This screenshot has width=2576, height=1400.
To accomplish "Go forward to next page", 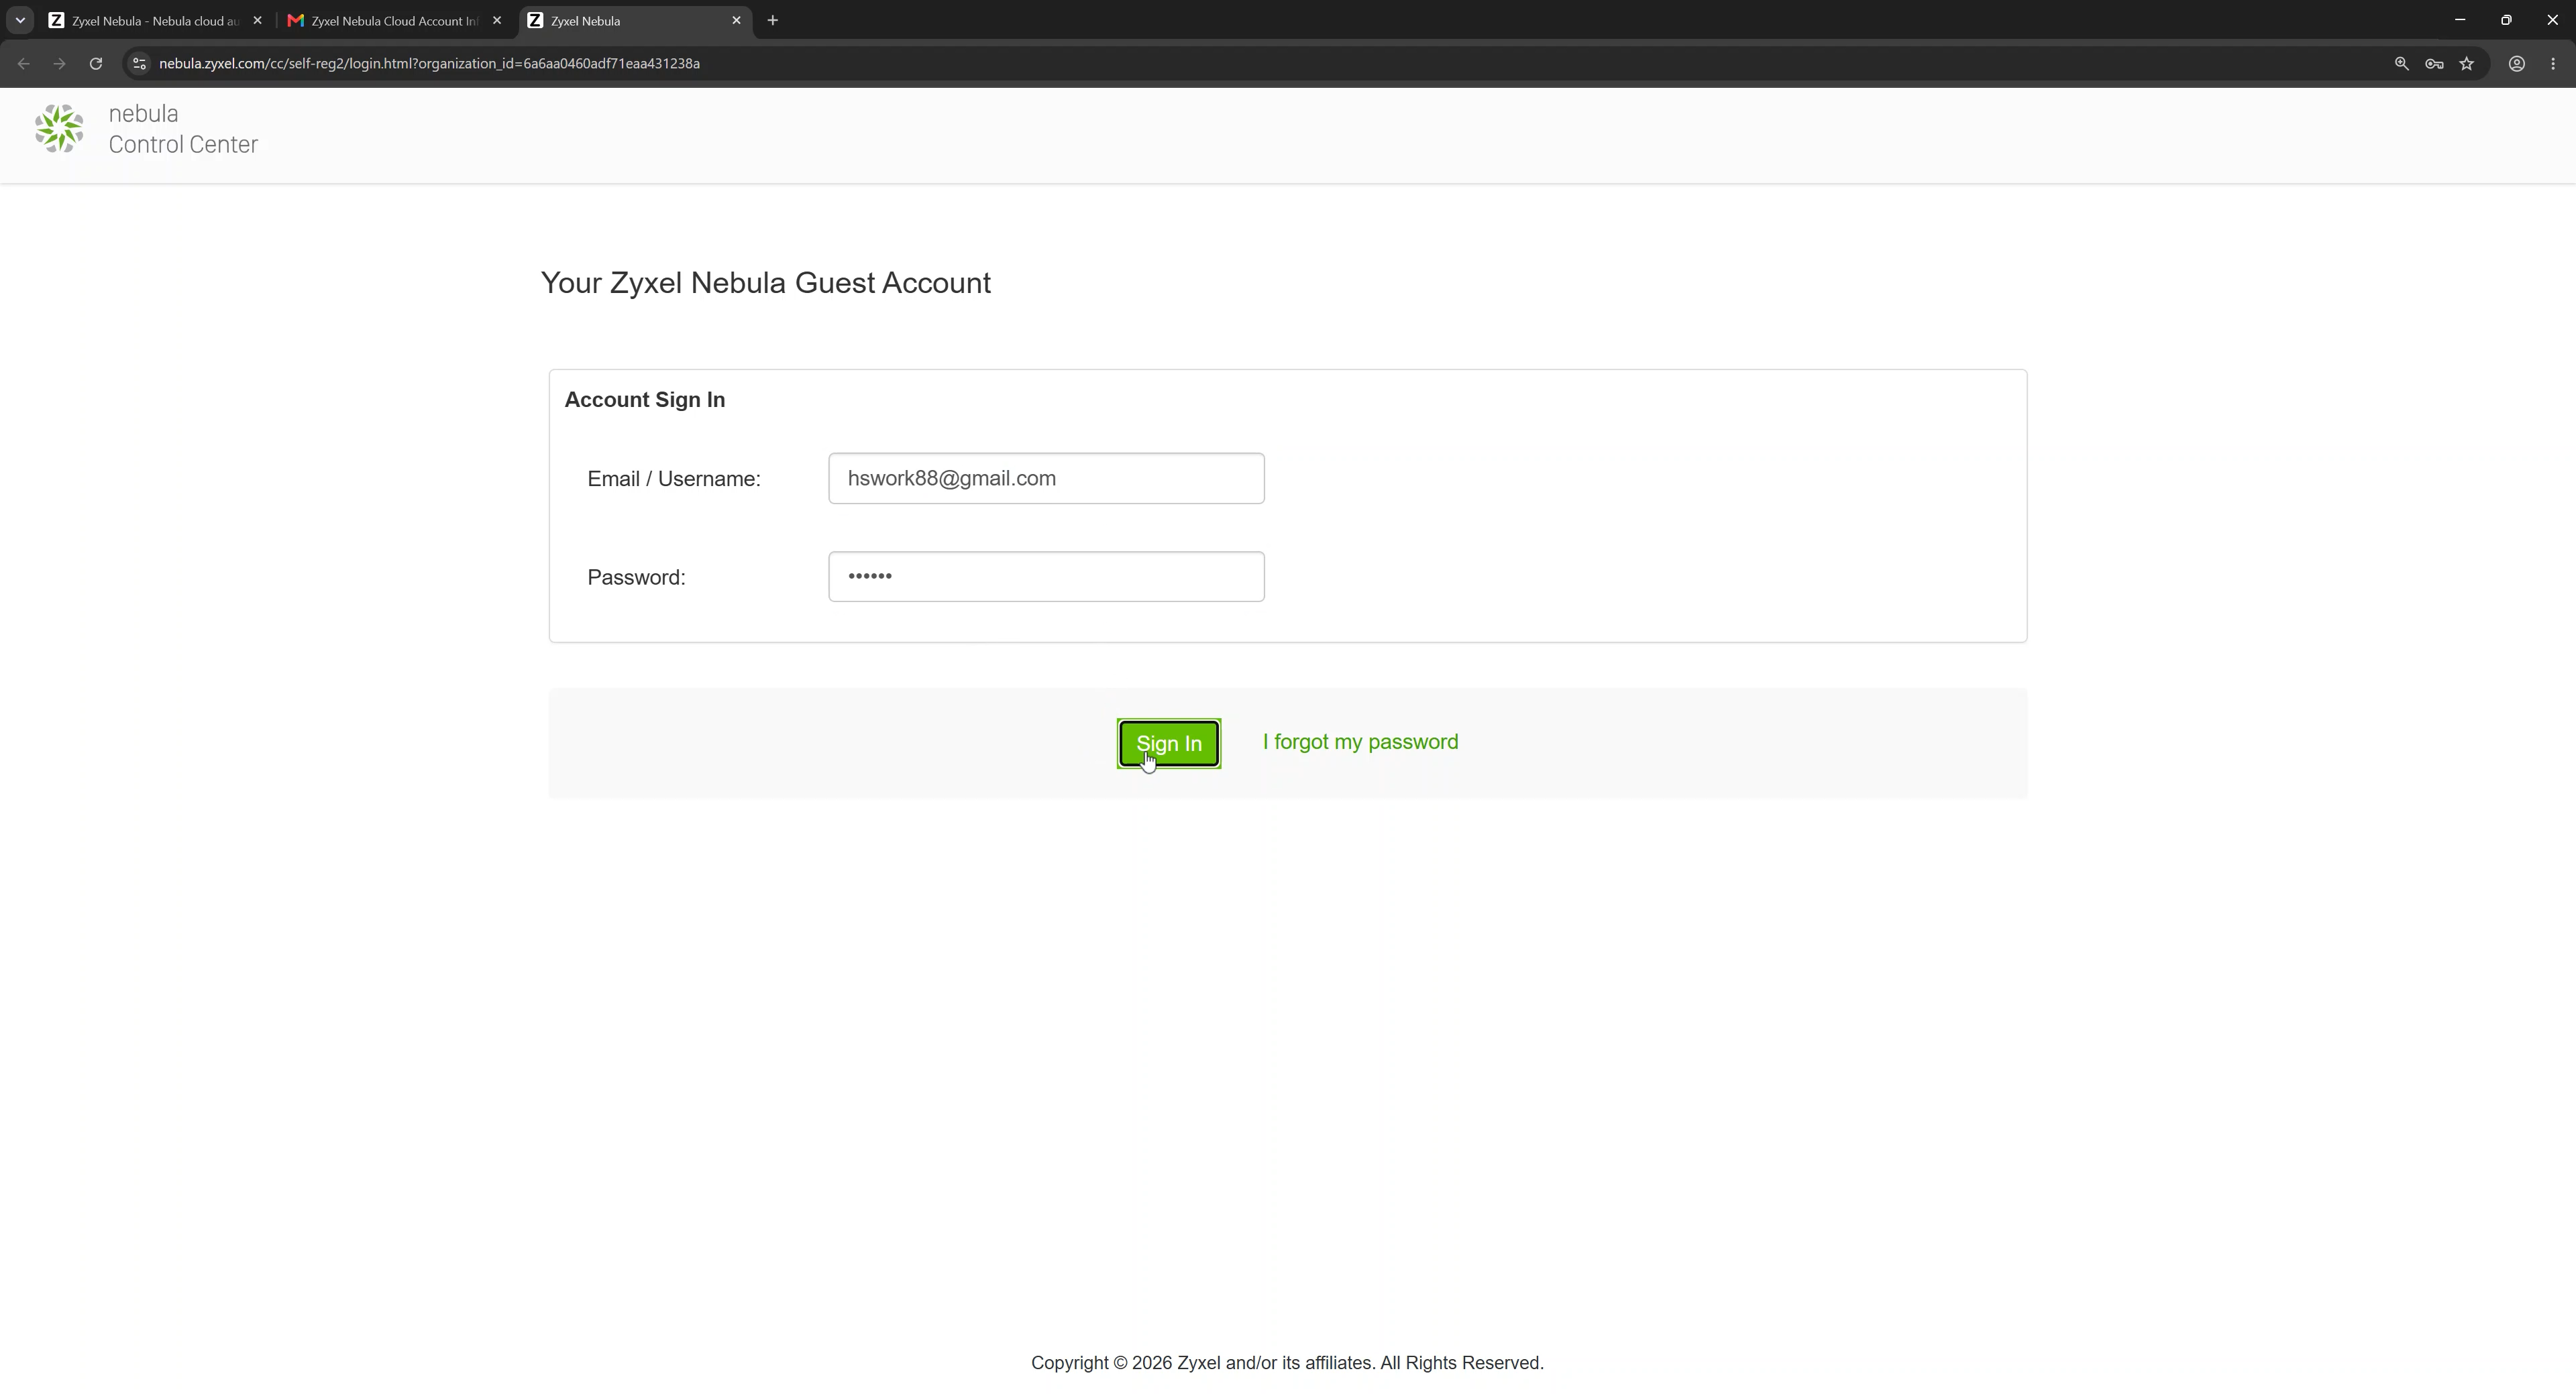I will (60, 64).
